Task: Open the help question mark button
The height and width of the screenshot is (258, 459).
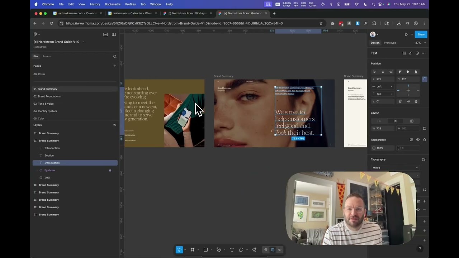Action: (x=420, y=249)
